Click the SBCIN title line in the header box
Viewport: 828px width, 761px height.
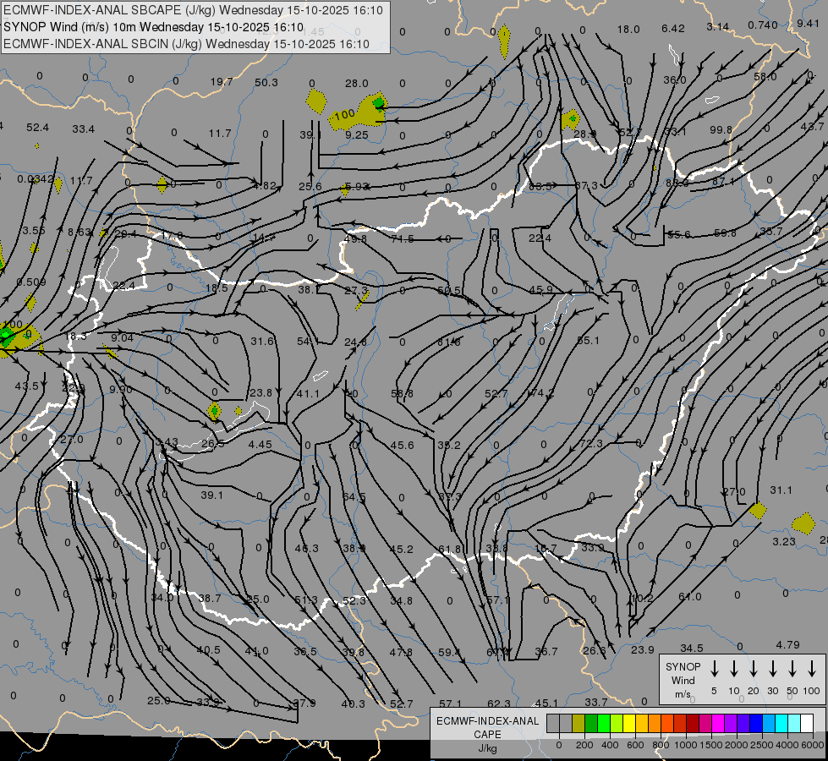coord(186,44)
